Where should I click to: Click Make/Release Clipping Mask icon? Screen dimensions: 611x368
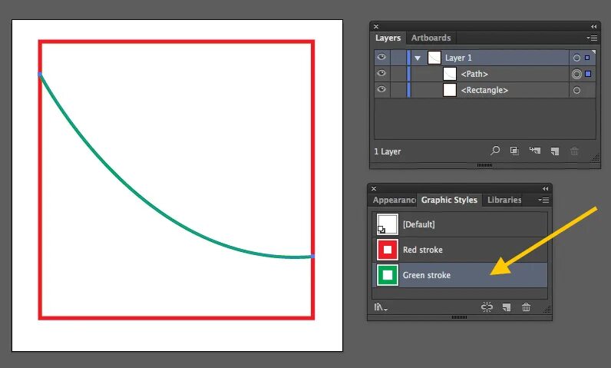[x=514, y=151]
